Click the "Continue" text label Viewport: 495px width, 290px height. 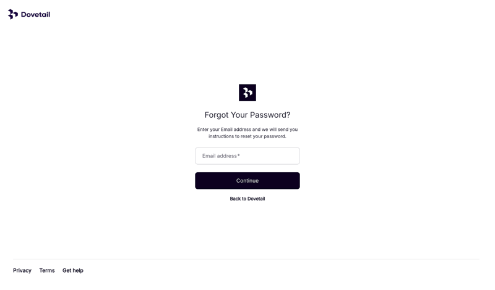(247, 181)
